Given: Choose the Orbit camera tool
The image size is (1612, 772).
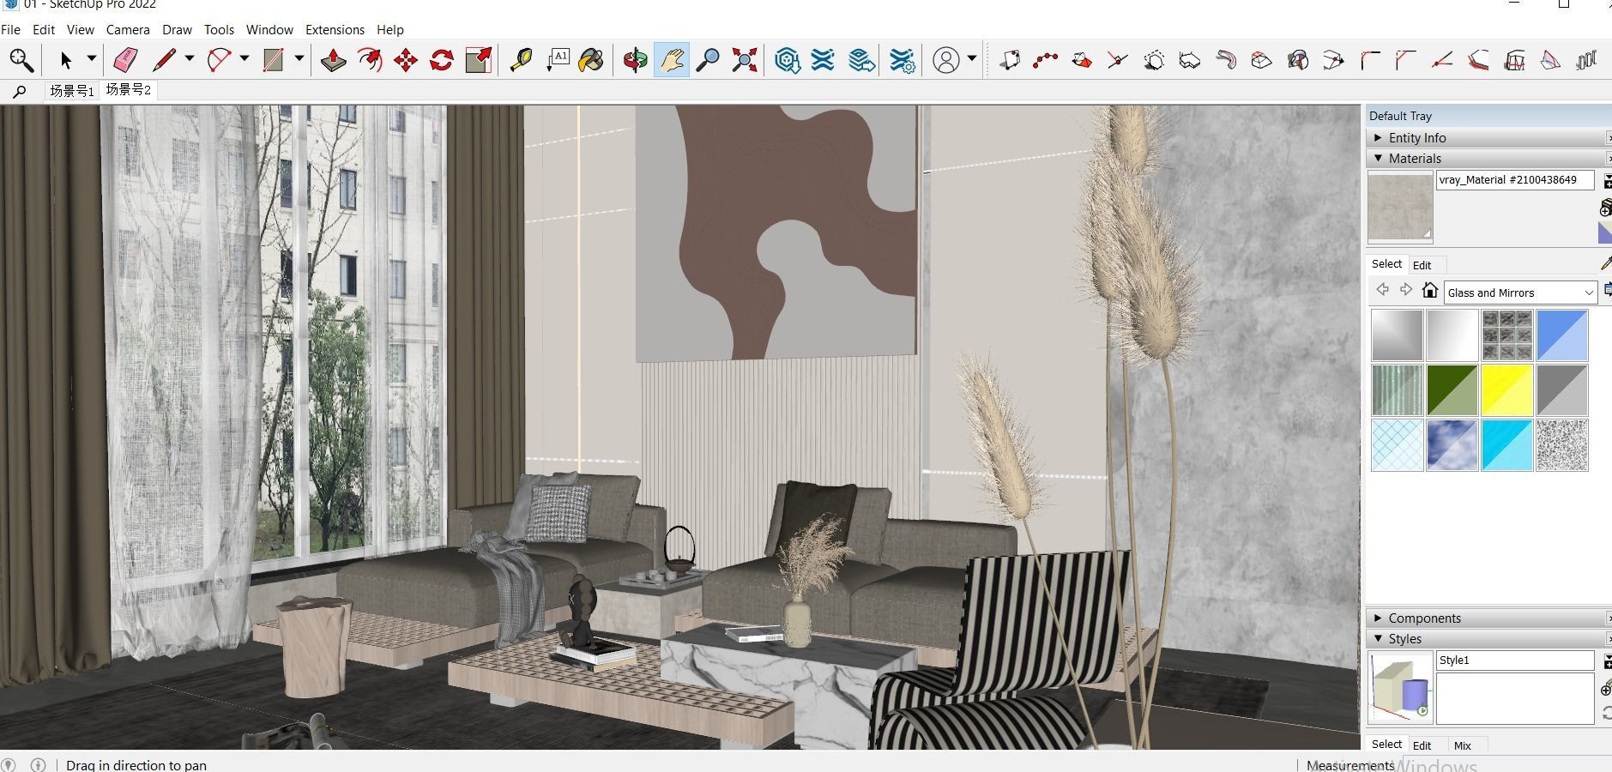Looking at the screenshot, I should (635, 60).
